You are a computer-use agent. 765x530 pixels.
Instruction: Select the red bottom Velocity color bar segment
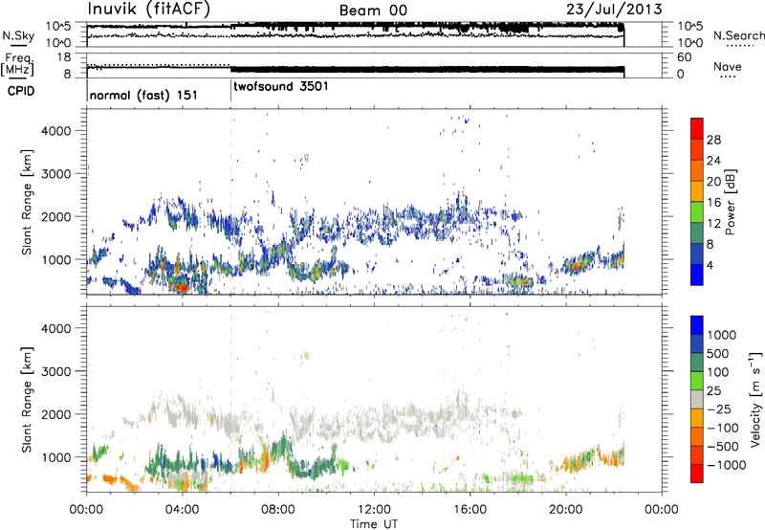697,474
